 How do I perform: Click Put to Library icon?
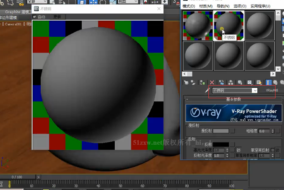pyautogui.click(x=231, y=82)
